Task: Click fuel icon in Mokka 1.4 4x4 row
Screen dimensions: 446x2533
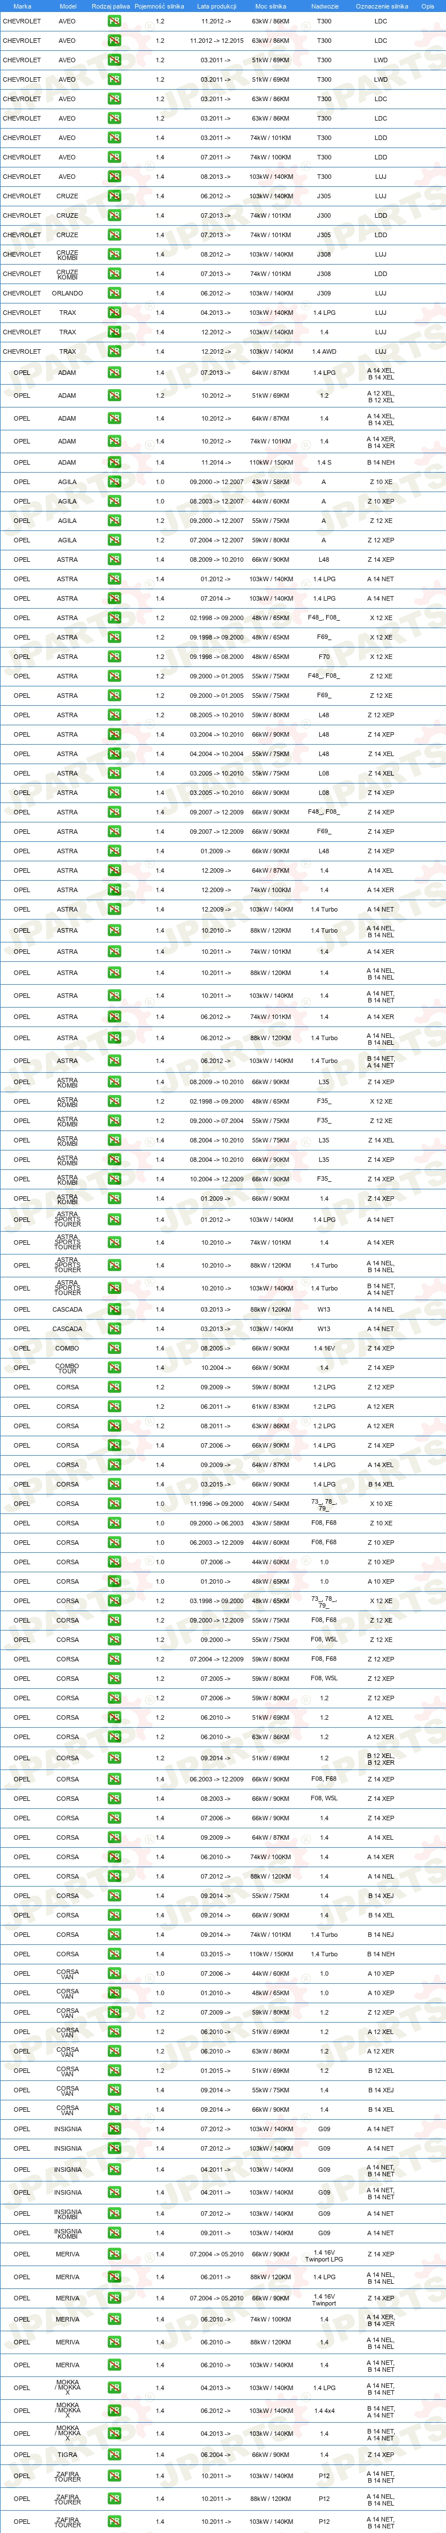Action: pos(115,2411)
